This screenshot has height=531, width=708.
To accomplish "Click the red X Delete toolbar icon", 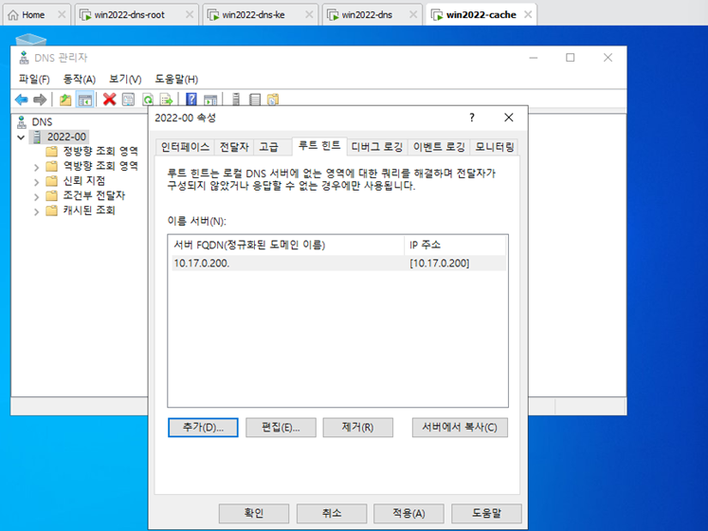I will 109,100.
